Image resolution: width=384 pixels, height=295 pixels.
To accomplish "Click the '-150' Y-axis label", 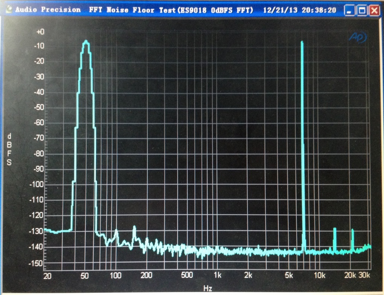I will coord(36,263).
